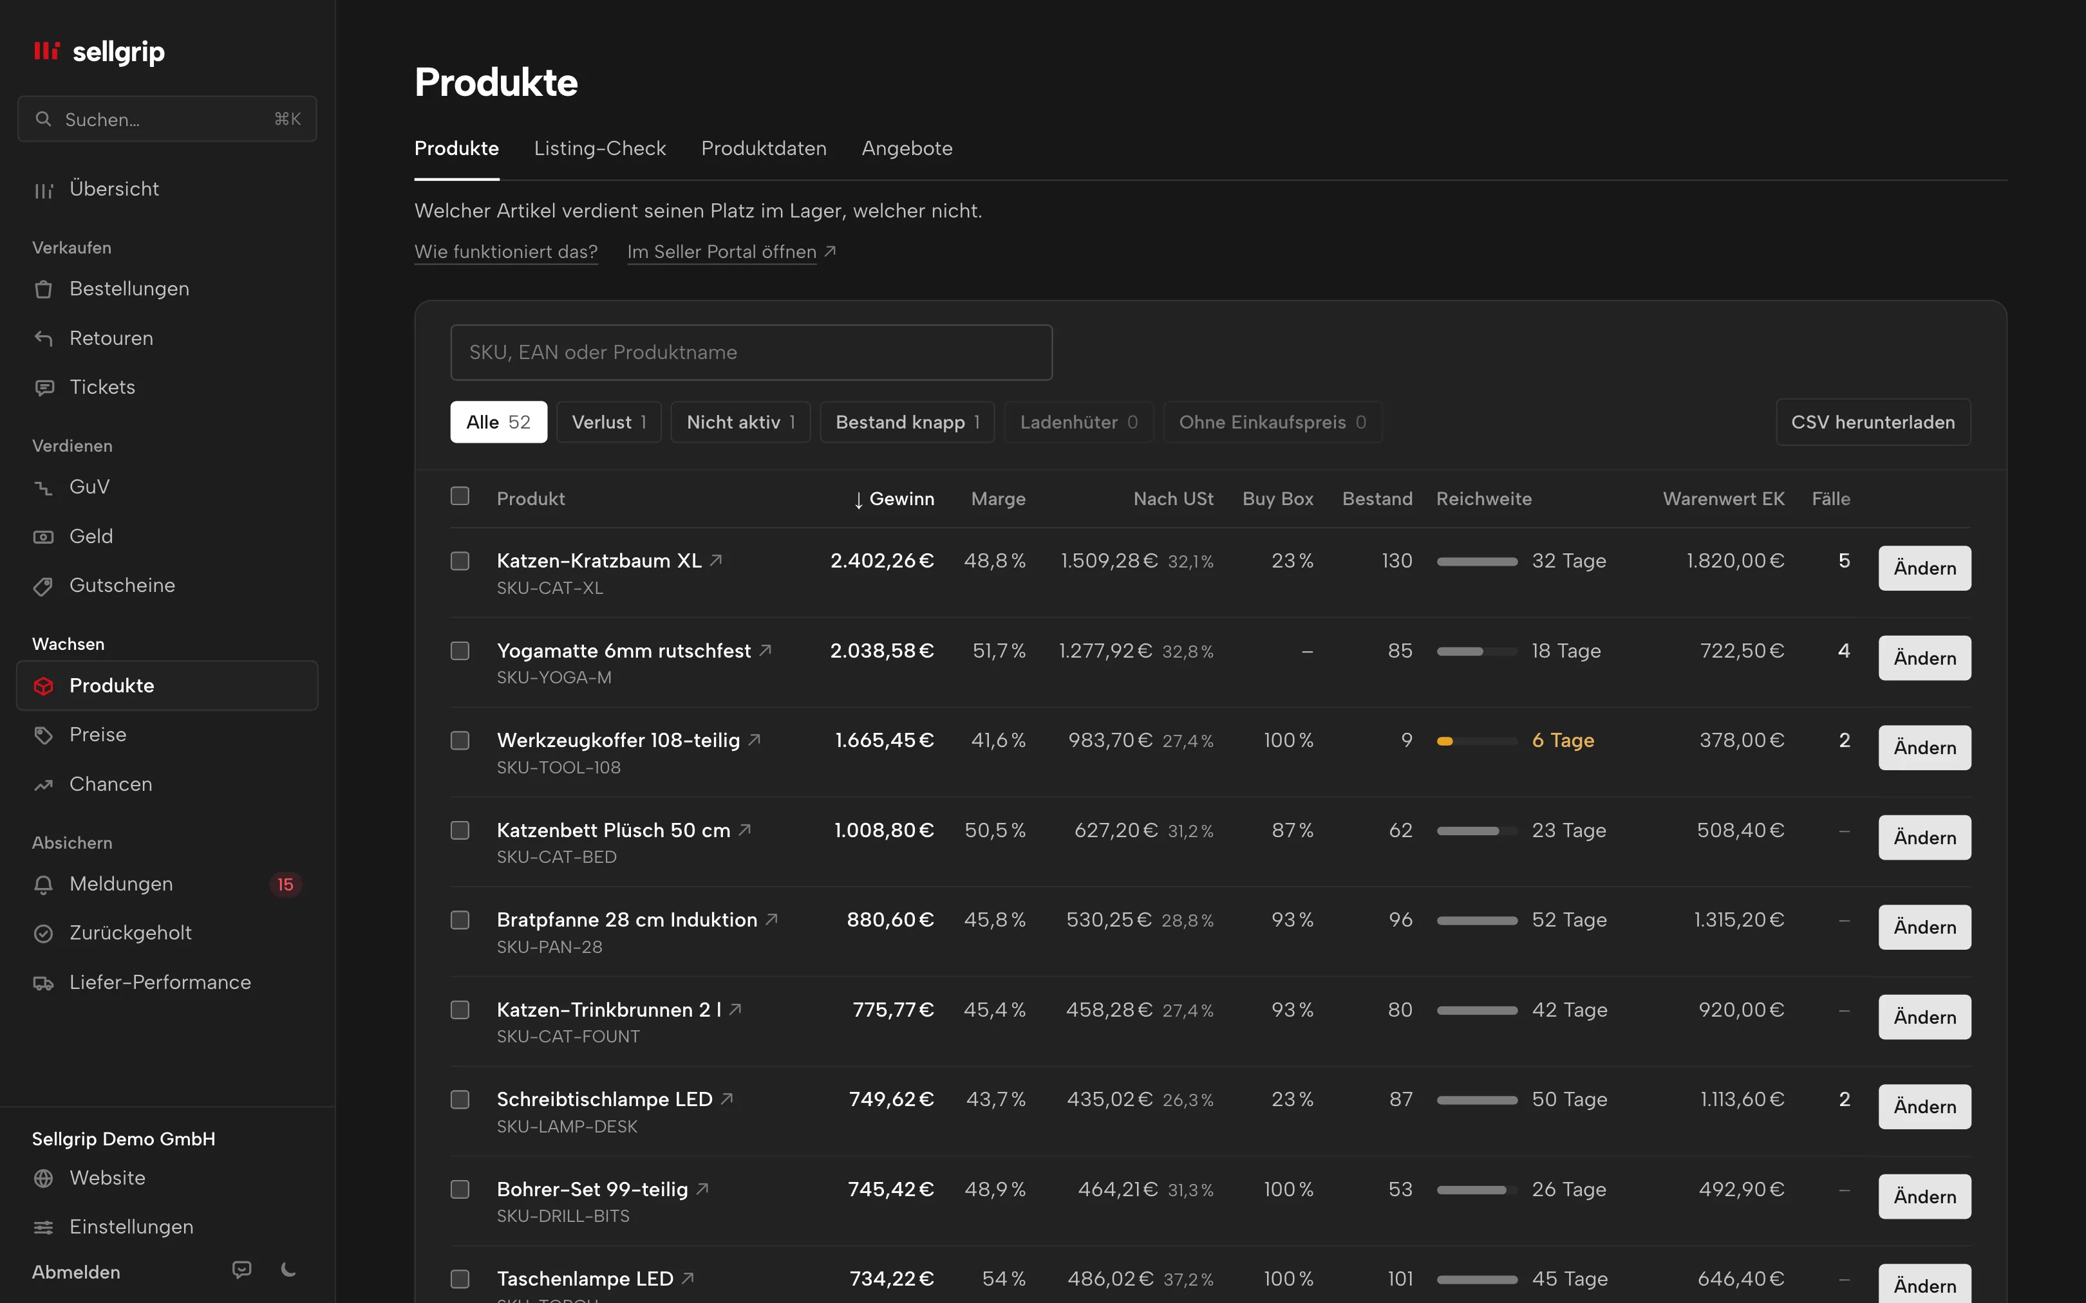2086x1303 pixels.
Task: Click Reichweite bar for Yogamatte 18 Tage
Action: (x=1476, y=651)
